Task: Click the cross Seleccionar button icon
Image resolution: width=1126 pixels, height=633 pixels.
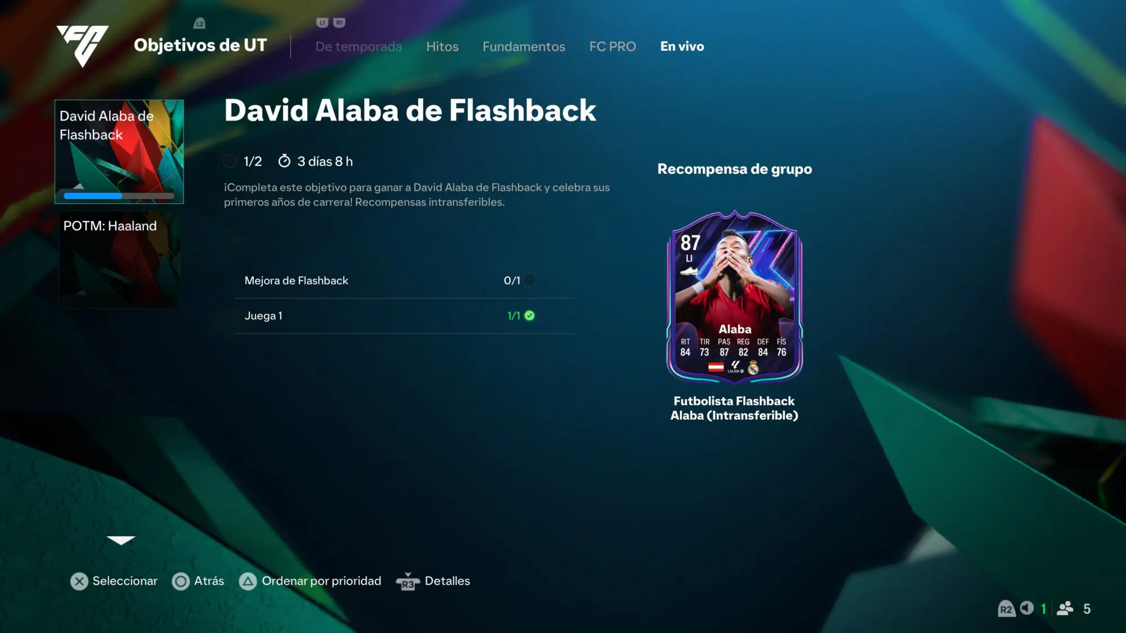Action: tap(79, 581)
